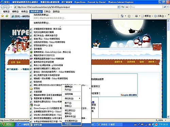Viewport: 170px width, 127px height.
Task: Click 電腦宅急修 PCSERVICE favorite
Action: coord(44,55)
